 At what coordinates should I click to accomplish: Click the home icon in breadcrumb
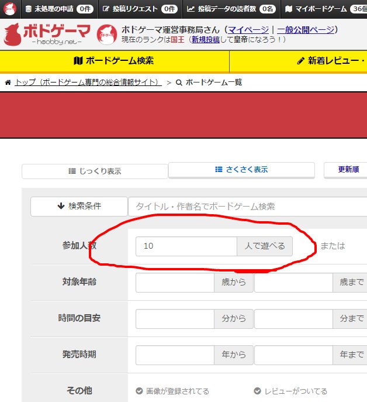pos(8,83)
